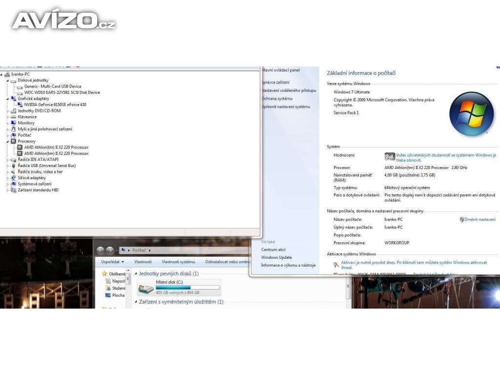This screenshot has width=500, height=375.
Task: Click Vlastnosti in explorer toolbar
Action: click(x=143, y=262)
